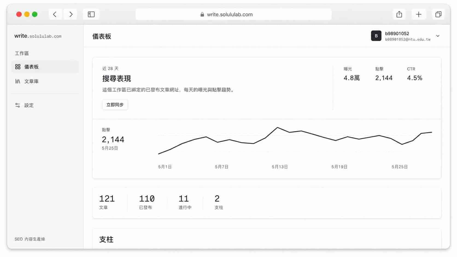Click the 儀表板 page title
The height and width of the screenshot is (257, 457).
tap(102, 37)
